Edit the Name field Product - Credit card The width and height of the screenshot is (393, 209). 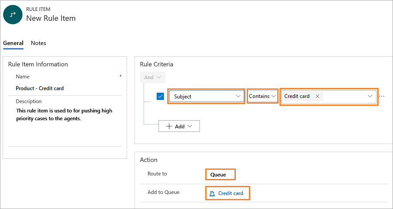[x=40, y=88]
